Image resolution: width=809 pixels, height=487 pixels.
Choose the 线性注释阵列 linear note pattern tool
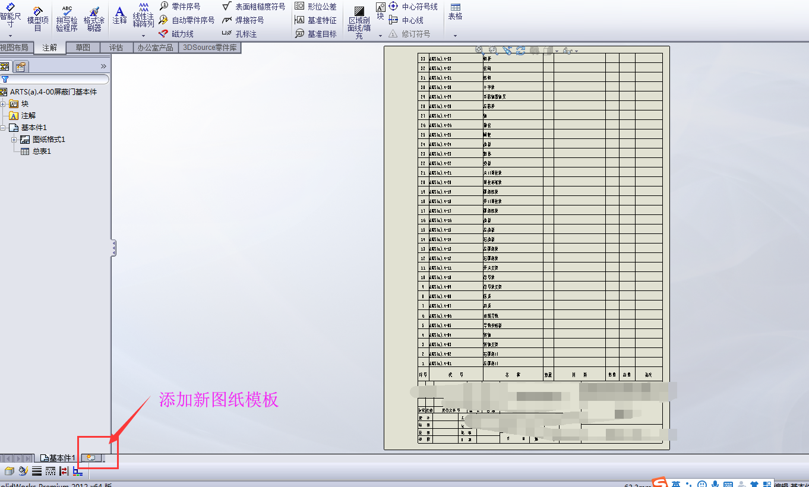point(143,15)
